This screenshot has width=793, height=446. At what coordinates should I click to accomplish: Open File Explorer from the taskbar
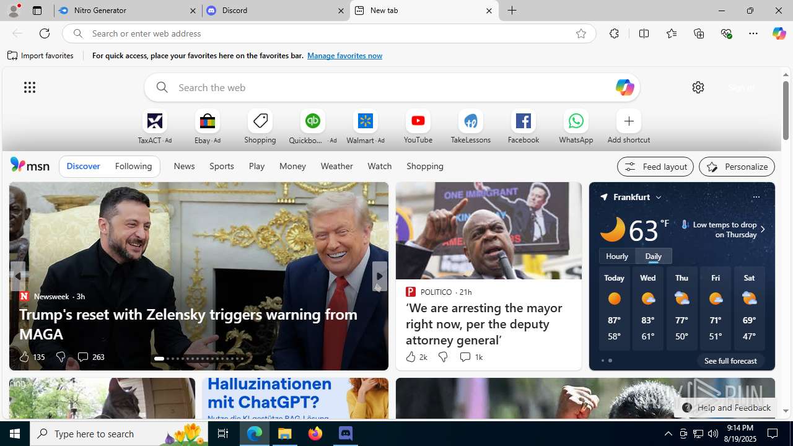[285, 434]
